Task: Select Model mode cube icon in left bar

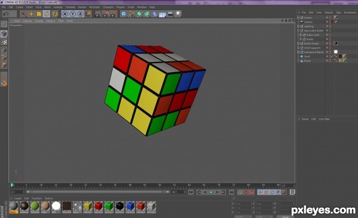Action: (x=4, y=34)
